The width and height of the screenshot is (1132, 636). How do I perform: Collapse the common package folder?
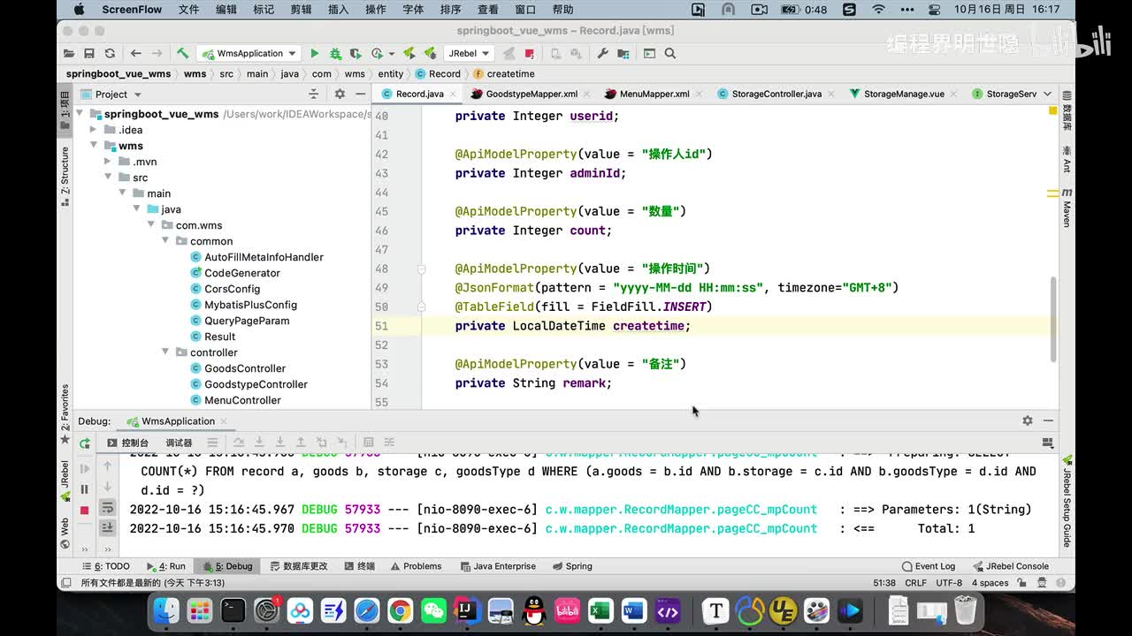pyautogui.click(x=165, y=241)
